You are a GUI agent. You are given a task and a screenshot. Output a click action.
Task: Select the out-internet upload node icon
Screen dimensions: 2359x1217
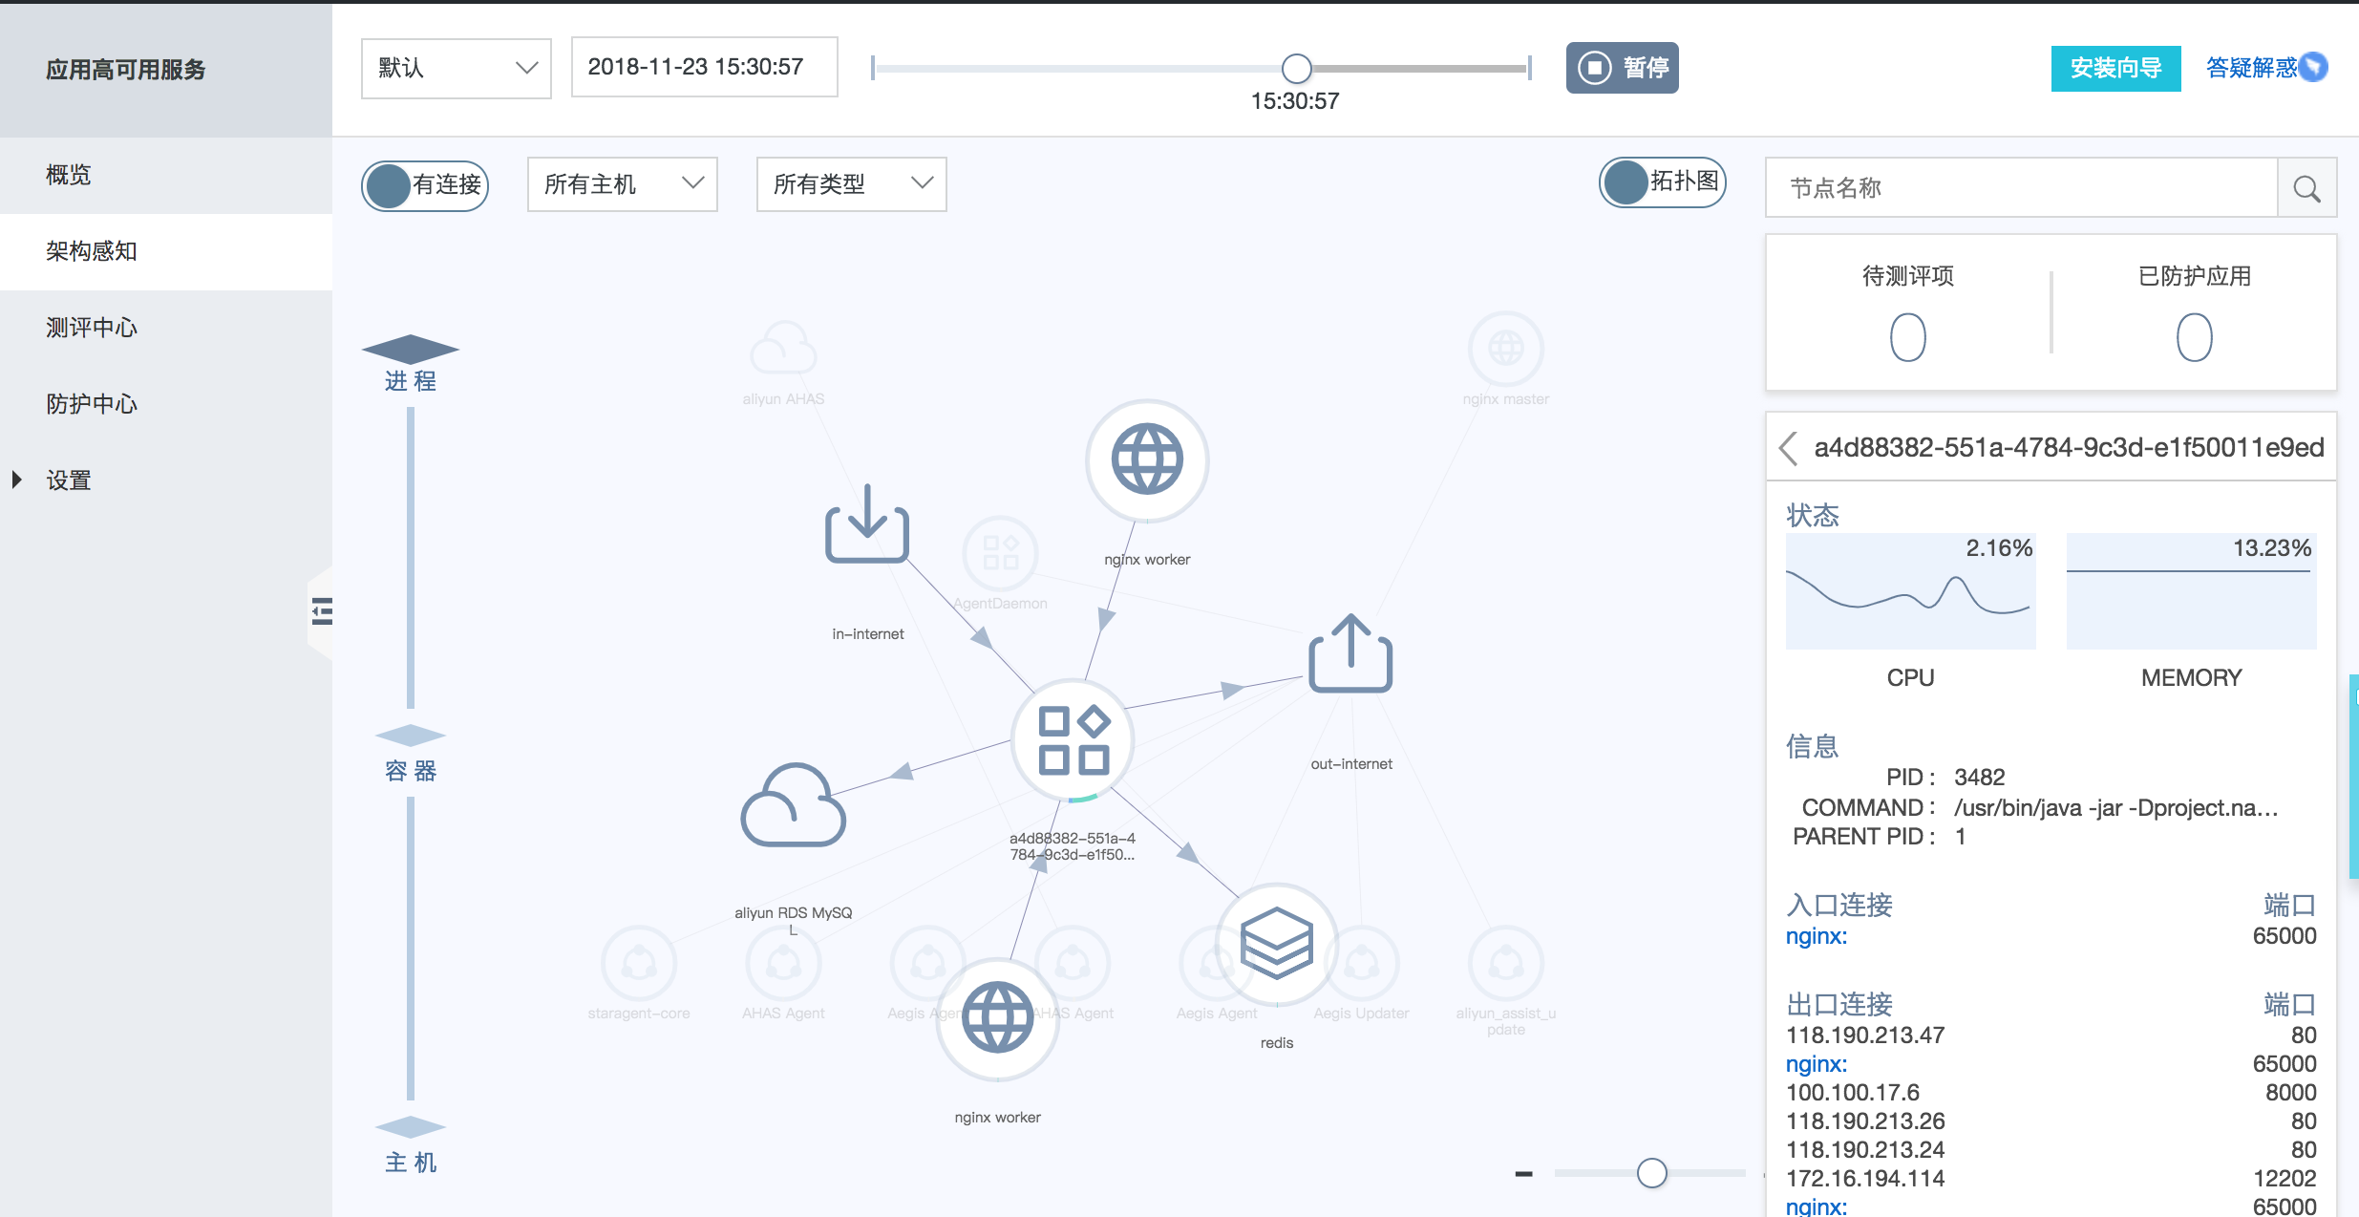(x=1350, y=654)
